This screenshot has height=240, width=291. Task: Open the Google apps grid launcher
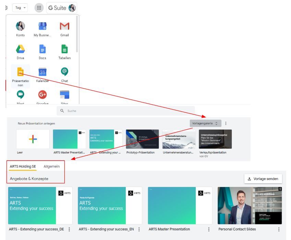pyautogui.click(x=39, y=8)
